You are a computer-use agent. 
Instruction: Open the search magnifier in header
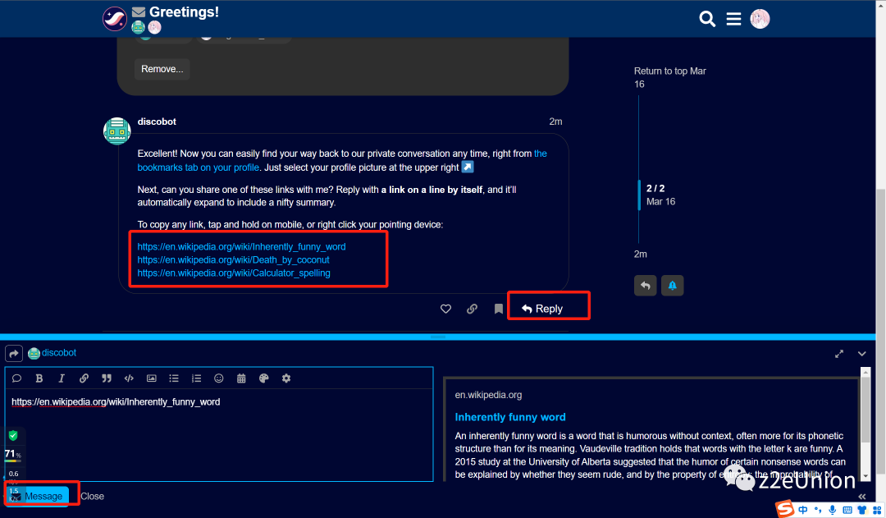[707, 18]
